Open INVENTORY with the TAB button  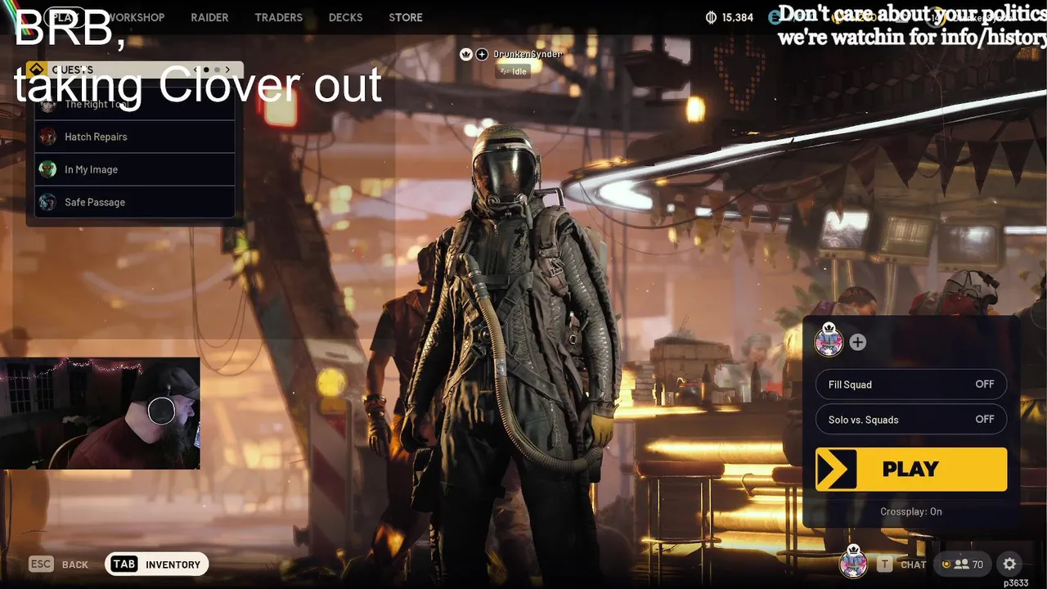(x=157, y=564)
